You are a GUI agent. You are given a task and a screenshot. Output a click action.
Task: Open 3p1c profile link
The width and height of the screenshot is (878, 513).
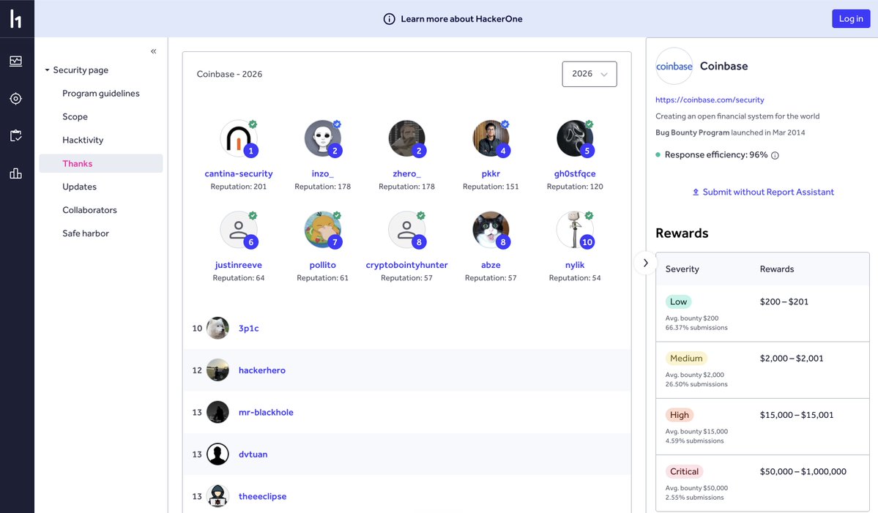tap(249, 329)
